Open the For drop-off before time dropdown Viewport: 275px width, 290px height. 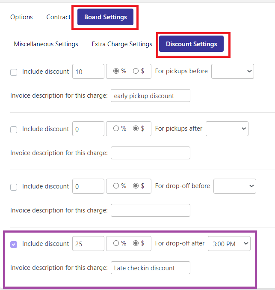235,186
